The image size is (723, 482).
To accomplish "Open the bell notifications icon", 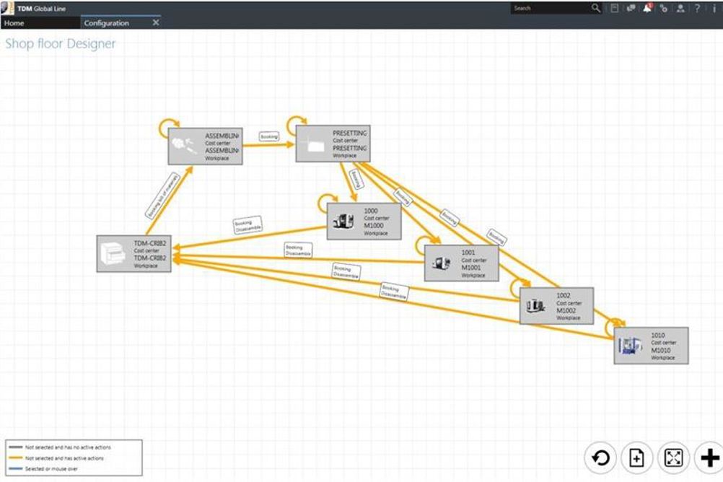I will [647, 8].
